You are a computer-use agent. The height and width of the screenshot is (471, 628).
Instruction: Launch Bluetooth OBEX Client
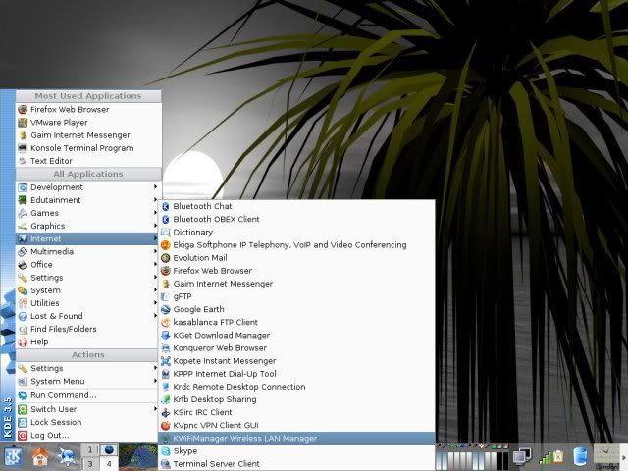tap(296, 219)
